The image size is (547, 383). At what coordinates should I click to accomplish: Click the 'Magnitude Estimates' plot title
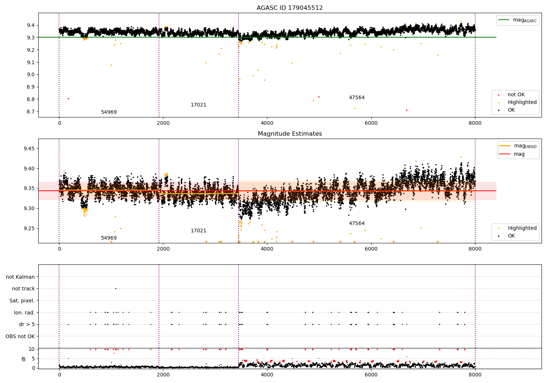click(290, 134)
